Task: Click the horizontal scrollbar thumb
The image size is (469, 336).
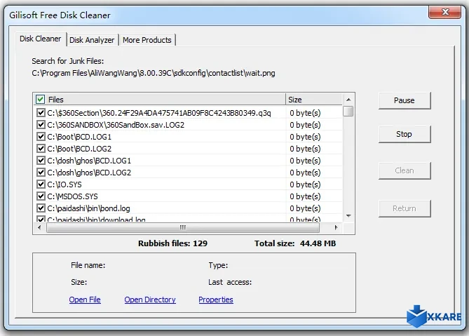Action: point(183,227)
